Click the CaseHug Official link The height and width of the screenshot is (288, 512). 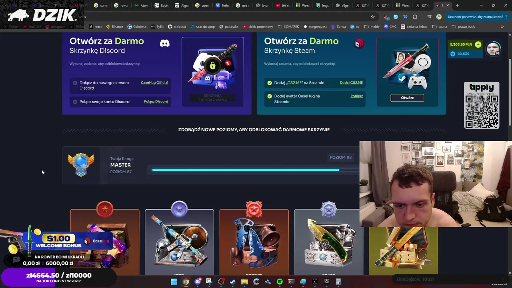[154, 83]
